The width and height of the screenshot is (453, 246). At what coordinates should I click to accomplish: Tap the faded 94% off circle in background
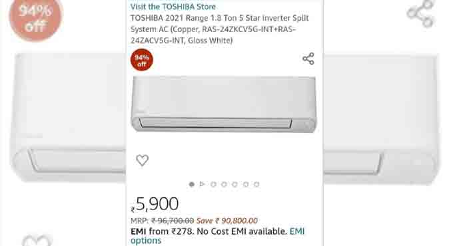(35, 19)
